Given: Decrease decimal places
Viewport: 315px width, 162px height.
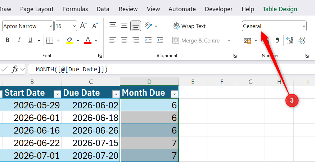Looking at the screenshot, I should [x=301, y=40].
